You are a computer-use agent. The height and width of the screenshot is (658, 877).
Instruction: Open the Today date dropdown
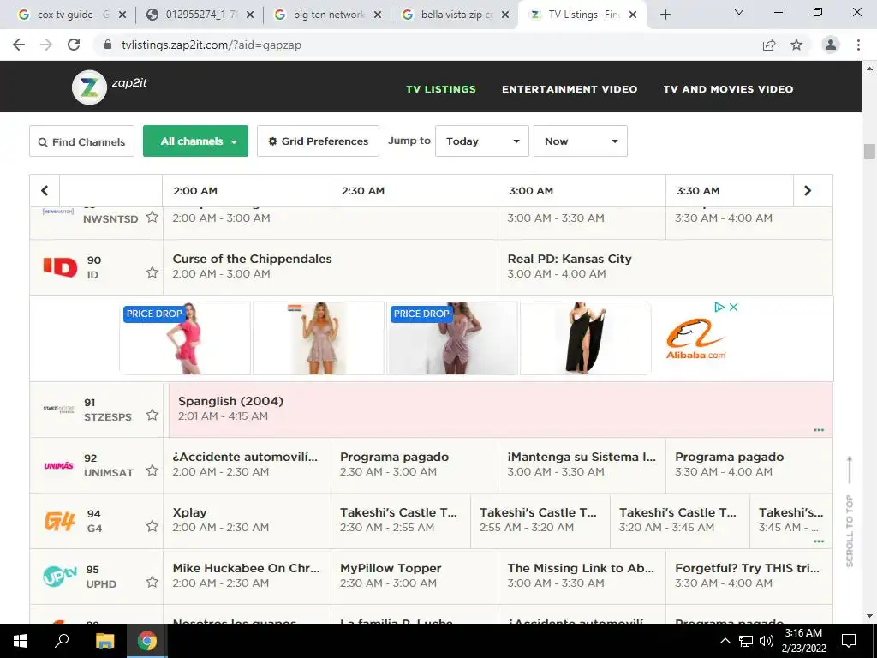482,141
